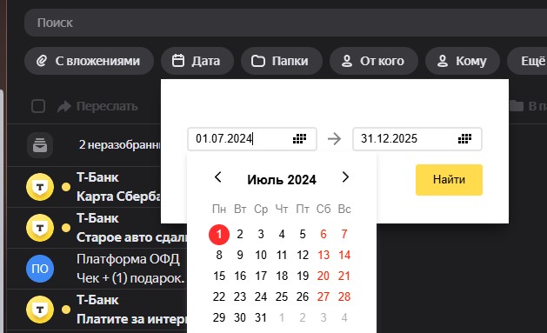The width and height of the screenshot is (547, 333).
Task: Pick Saturday July 6
Action: 324,235
